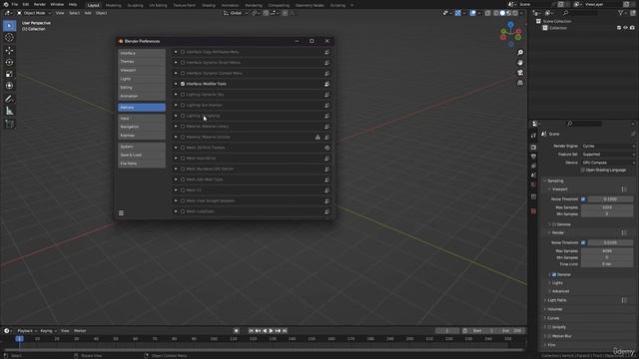The height and width of the screenshot is (359, 639).
Task: Open Global transform orientation dropdown
Action: (x=236, y=13)
